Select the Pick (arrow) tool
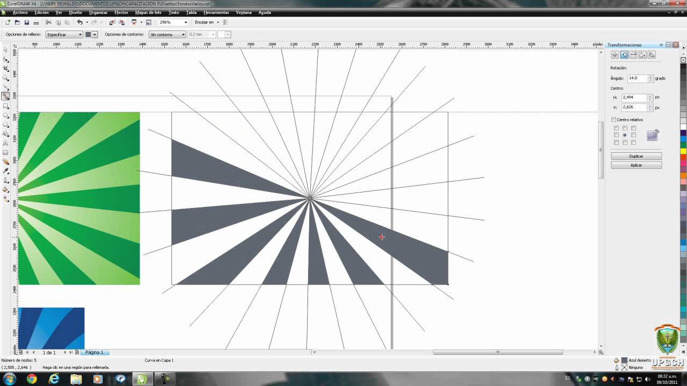Viewport: 687px width, 386px height. (x=6, y=49)
